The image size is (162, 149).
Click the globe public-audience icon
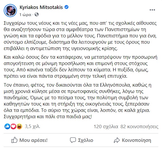(36, 14)
